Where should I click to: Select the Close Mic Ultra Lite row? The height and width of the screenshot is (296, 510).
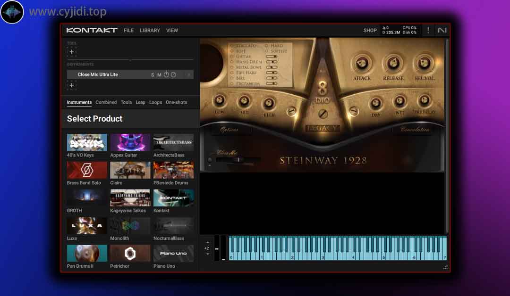click(x=130, y=74)
